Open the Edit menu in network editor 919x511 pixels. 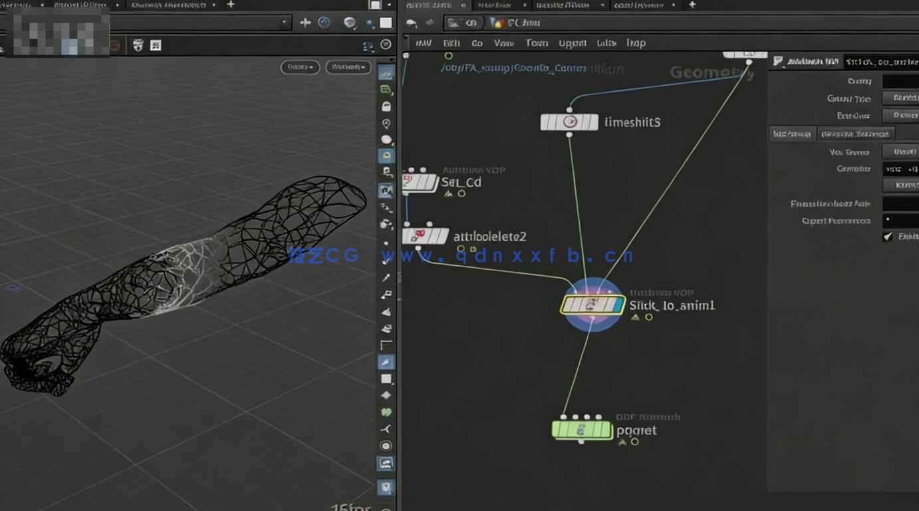click(x=452, y=43)
